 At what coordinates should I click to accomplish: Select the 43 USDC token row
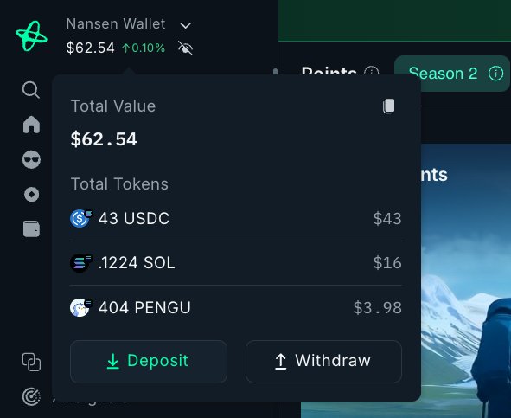tap(236, 219)
